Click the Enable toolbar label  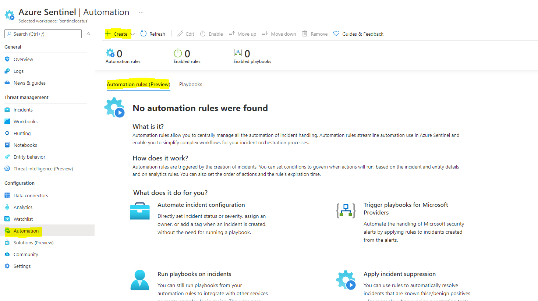tap(216, 34)
